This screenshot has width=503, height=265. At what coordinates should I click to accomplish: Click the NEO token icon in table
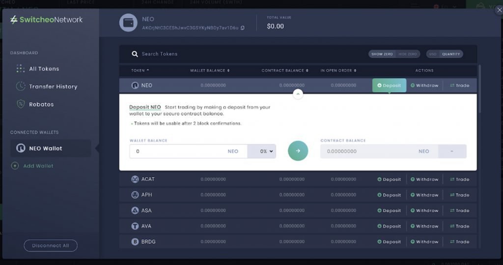click(x=135, y=86)
